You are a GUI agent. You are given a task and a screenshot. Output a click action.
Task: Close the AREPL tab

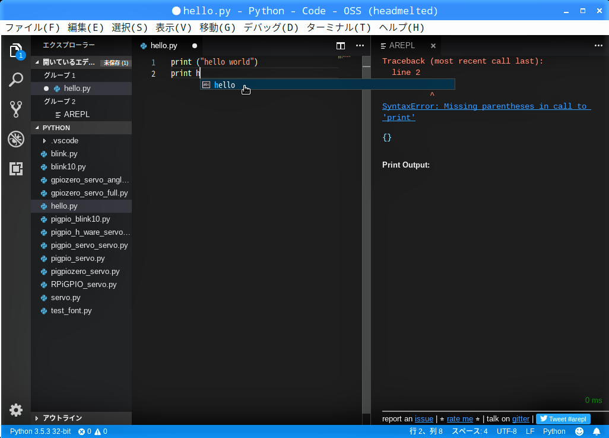pyautogui.click(x=433, y=46)
